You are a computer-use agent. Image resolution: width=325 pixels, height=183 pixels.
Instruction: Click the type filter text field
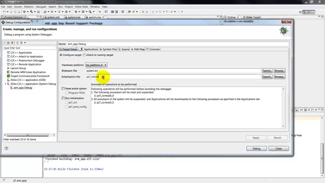[x=30, y=48]
